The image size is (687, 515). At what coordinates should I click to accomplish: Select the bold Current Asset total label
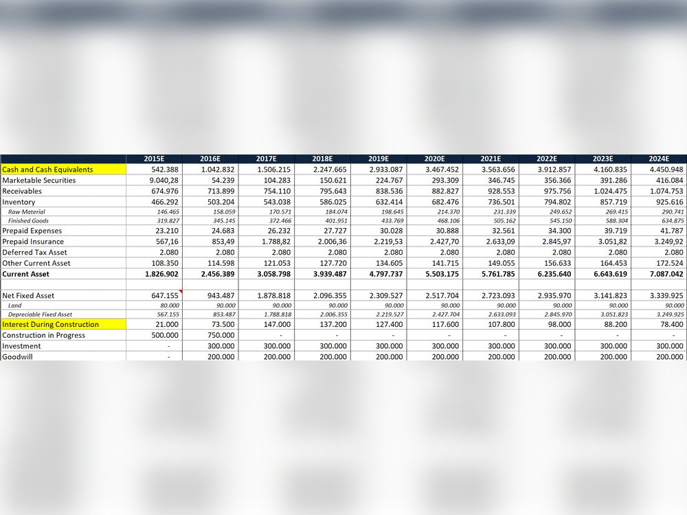tap(26, 274)
